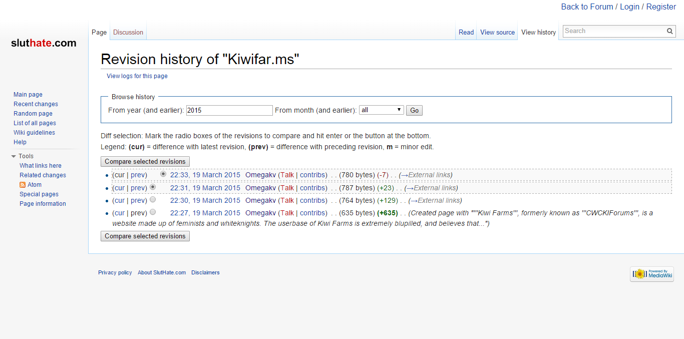Viewport: 684px width, 339px height.
Task: Click the lower Compare selected revisions button
Action: click(145, 236)
